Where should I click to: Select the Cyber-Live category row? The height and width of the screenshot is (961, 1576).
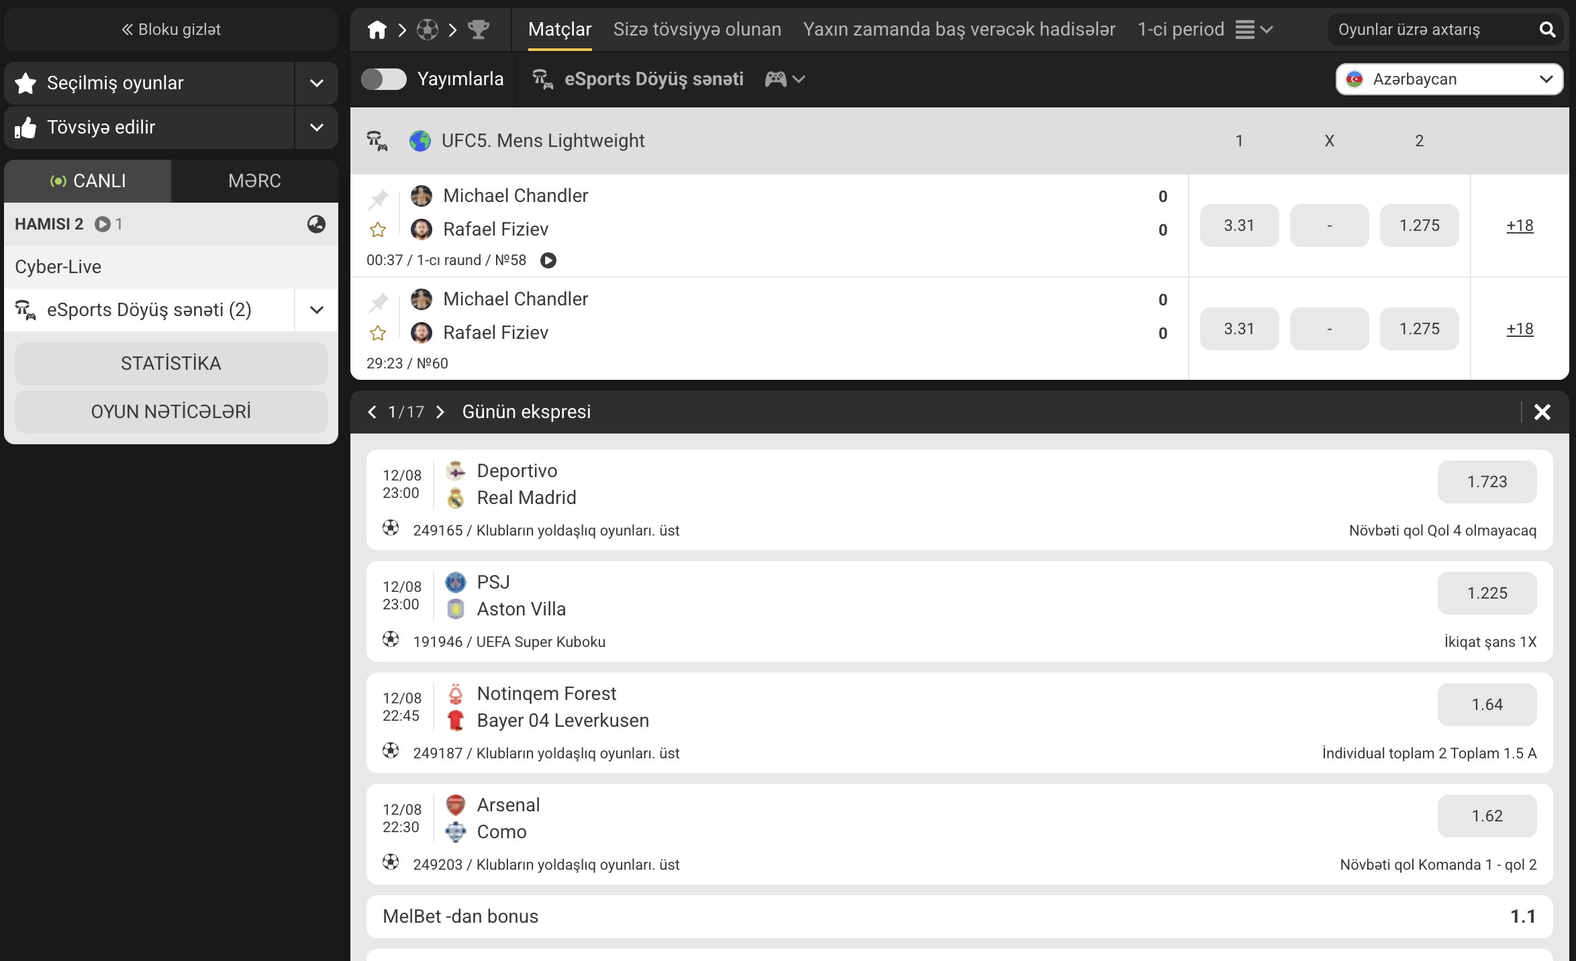[x=171, y=267]
